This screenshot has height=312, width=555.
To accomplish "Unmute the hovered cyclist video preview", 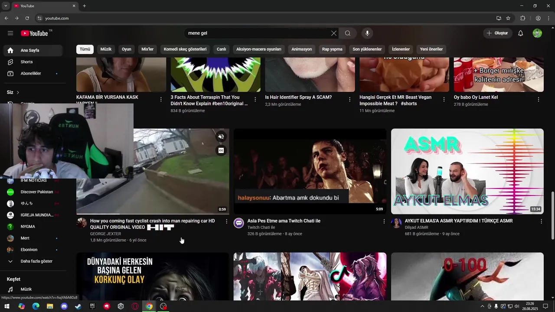I will pyautogui.click(x=221, y=136).
